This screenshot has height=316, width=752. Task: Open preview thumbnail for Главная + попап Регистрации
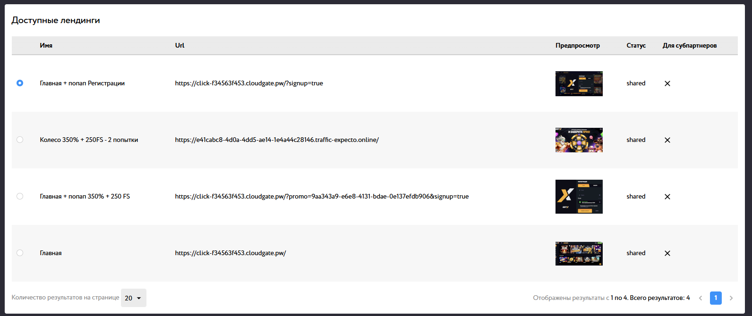tap(579, 83)
